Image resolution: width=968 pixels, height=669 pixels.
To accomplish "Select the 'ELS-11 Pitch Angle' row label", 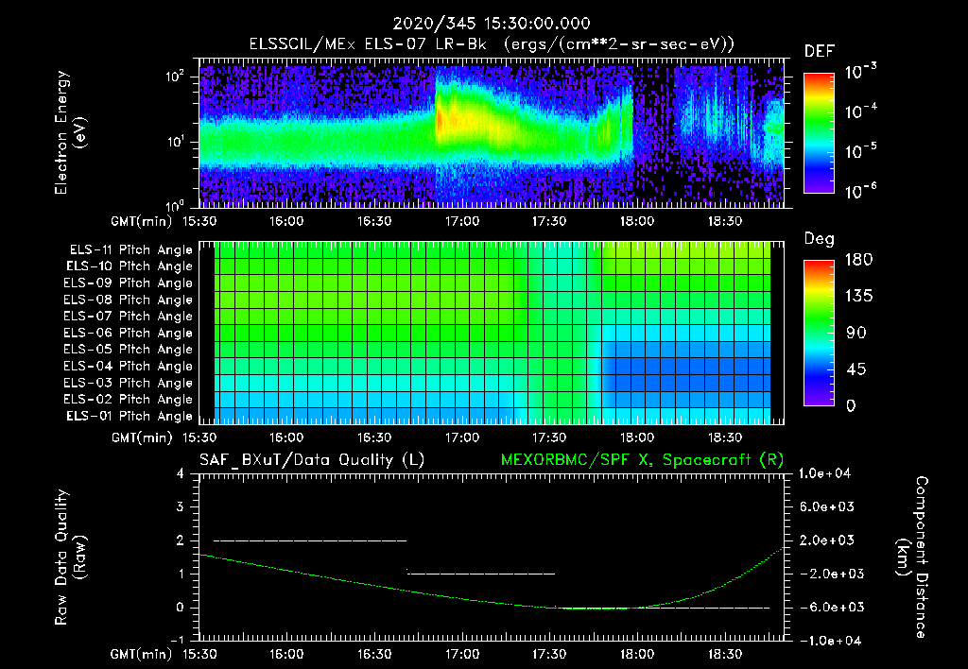I will (130, 250).
